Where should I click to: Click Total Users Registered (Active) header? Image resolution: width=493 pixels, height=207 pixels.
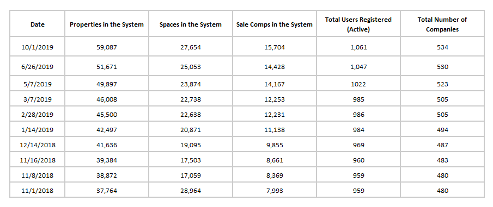[x=358, y=24]
